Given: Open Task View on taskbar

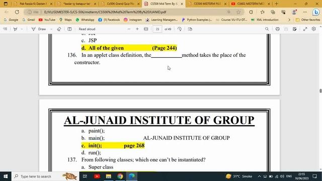Looking at the screenshot, I should pyautogui.click(x=85, y=176).
